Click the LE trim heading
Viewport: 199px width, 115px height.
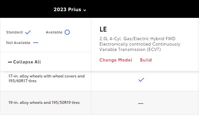click(x=103, y=29)
